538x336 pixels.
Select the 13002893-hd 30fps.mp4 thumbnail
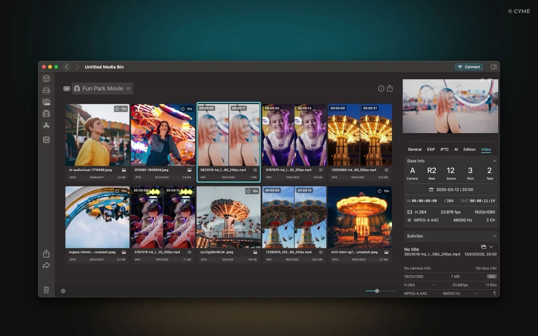point(360,135)
